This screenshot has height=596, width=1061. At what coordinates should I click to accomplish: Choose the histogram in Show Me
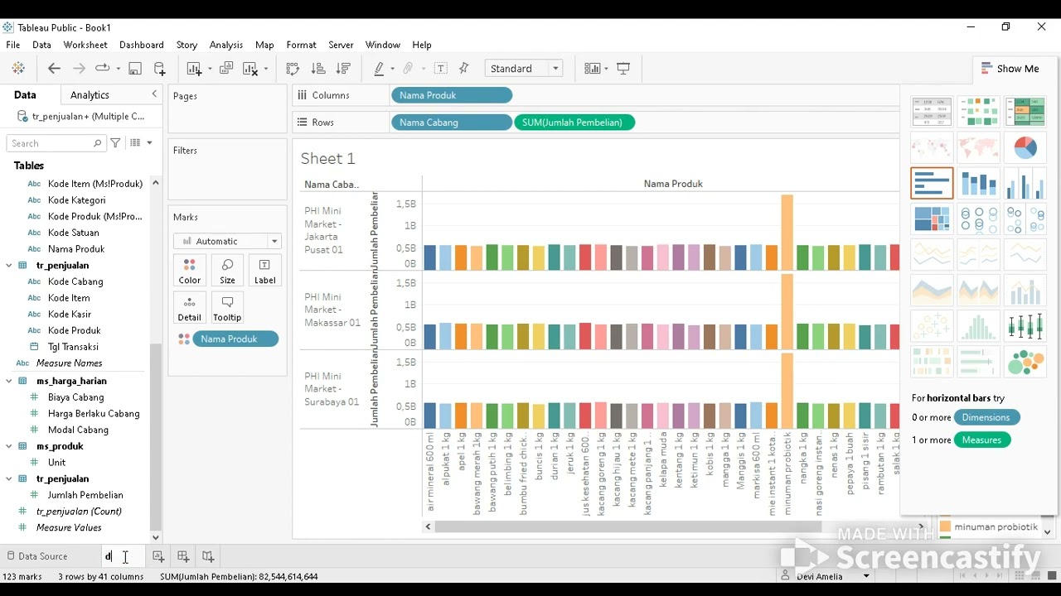pyautogui.click(x=979, y=326)
